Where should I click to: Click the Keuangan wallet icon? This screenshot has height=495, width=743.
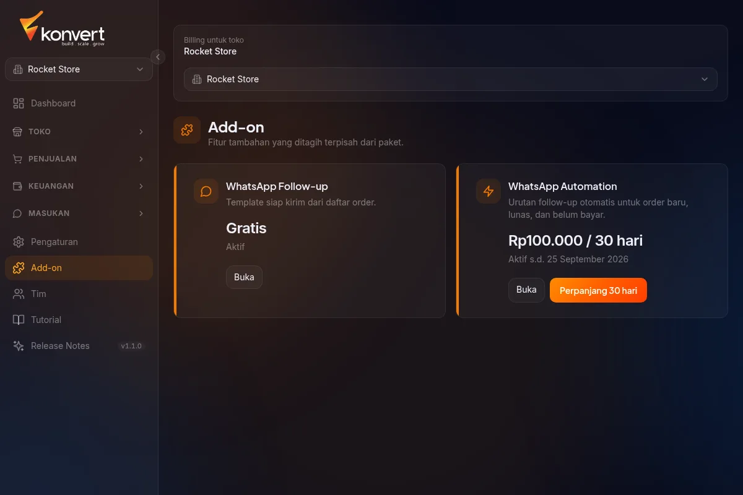click(x=17, y=186)
